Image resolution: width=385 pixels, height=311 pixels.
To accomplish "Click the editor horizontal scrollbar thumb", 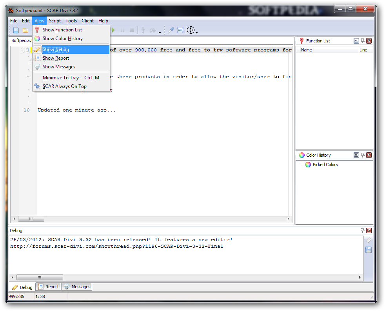I will (x=31, y=219).
